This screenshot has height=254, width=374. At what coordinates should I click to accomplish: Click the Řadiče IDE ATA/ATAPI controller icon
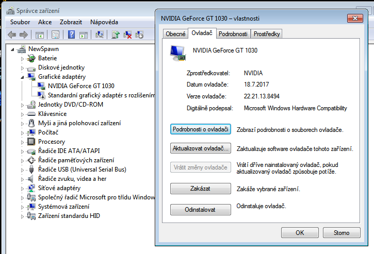31,151
